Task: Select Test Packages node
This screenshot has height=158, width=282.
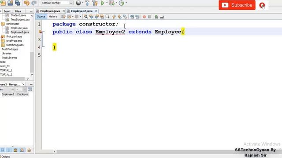Action: click(x=10, y=49)
